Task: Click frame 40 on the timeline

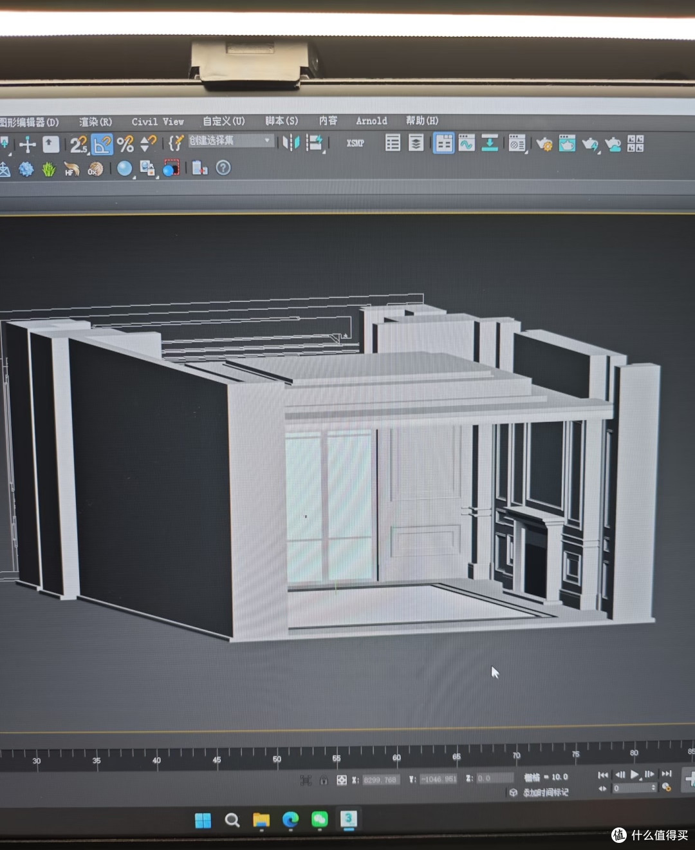Action: [156, 760]
